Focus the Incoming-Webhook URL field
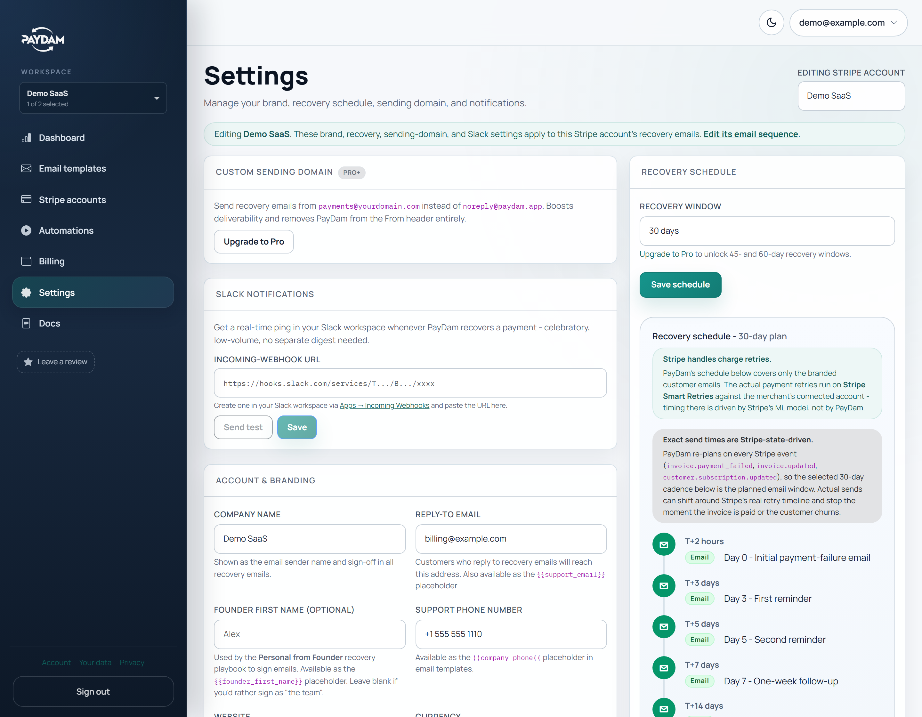Screen dimensions: 922x717 pos(410,383)
